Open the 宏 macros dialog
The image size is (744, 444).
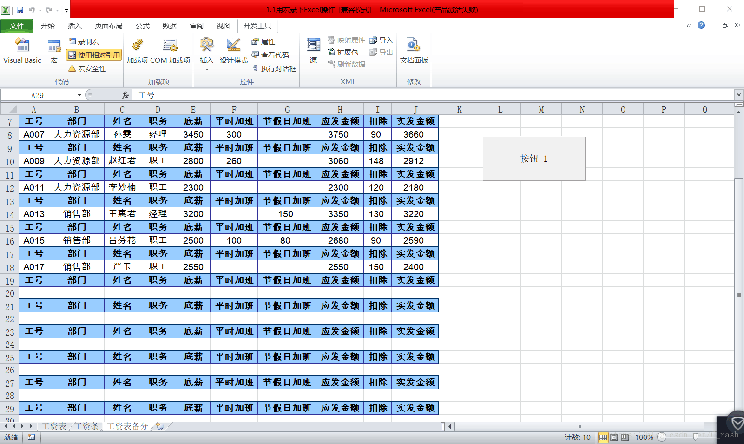click(54, 51)
